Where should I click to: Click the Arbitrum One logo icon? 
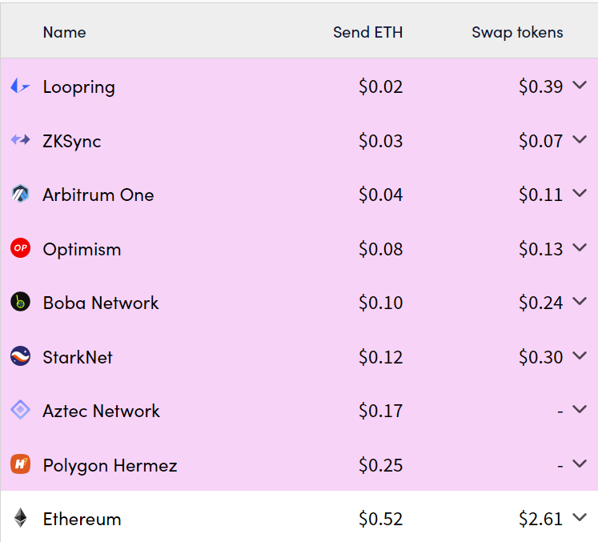[x=20, y=194]
